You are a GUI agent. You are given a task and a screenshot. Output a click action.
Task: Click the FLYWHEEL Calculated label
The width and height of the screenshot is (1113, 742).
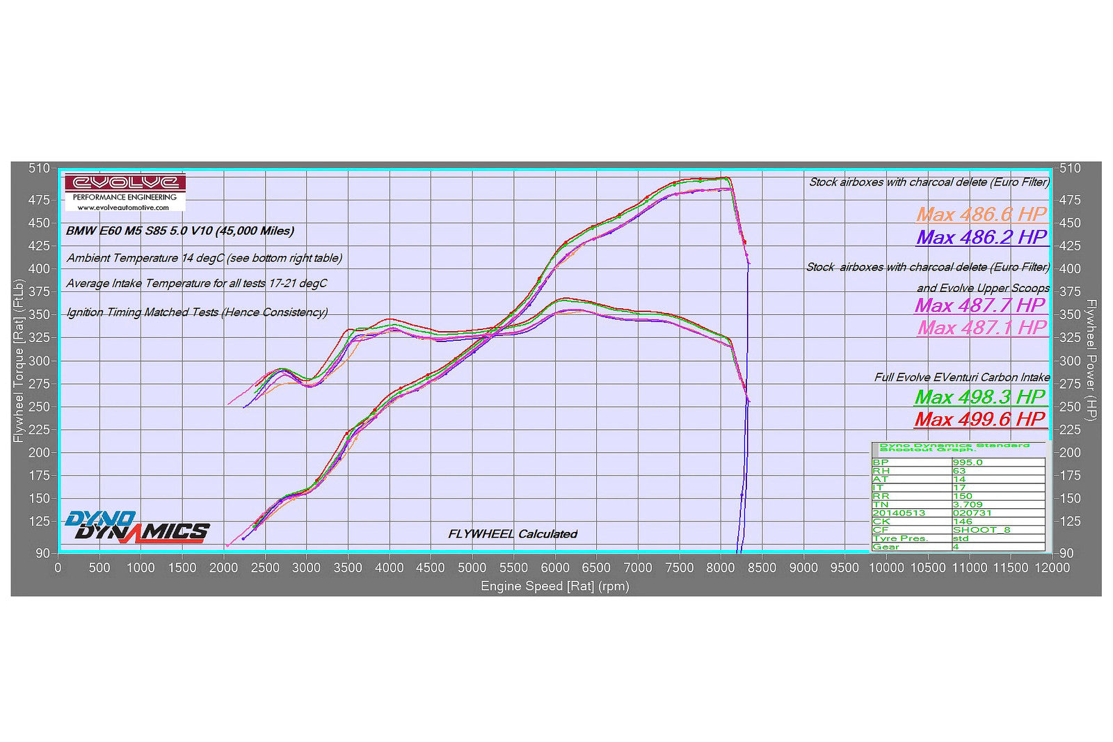(513, 534)
